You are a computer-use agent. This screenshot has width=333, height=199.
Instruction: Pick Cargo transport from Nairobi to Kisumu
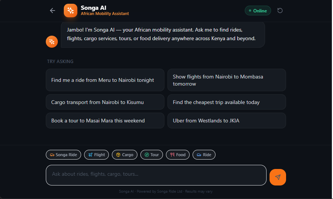[x=105, y=102]
